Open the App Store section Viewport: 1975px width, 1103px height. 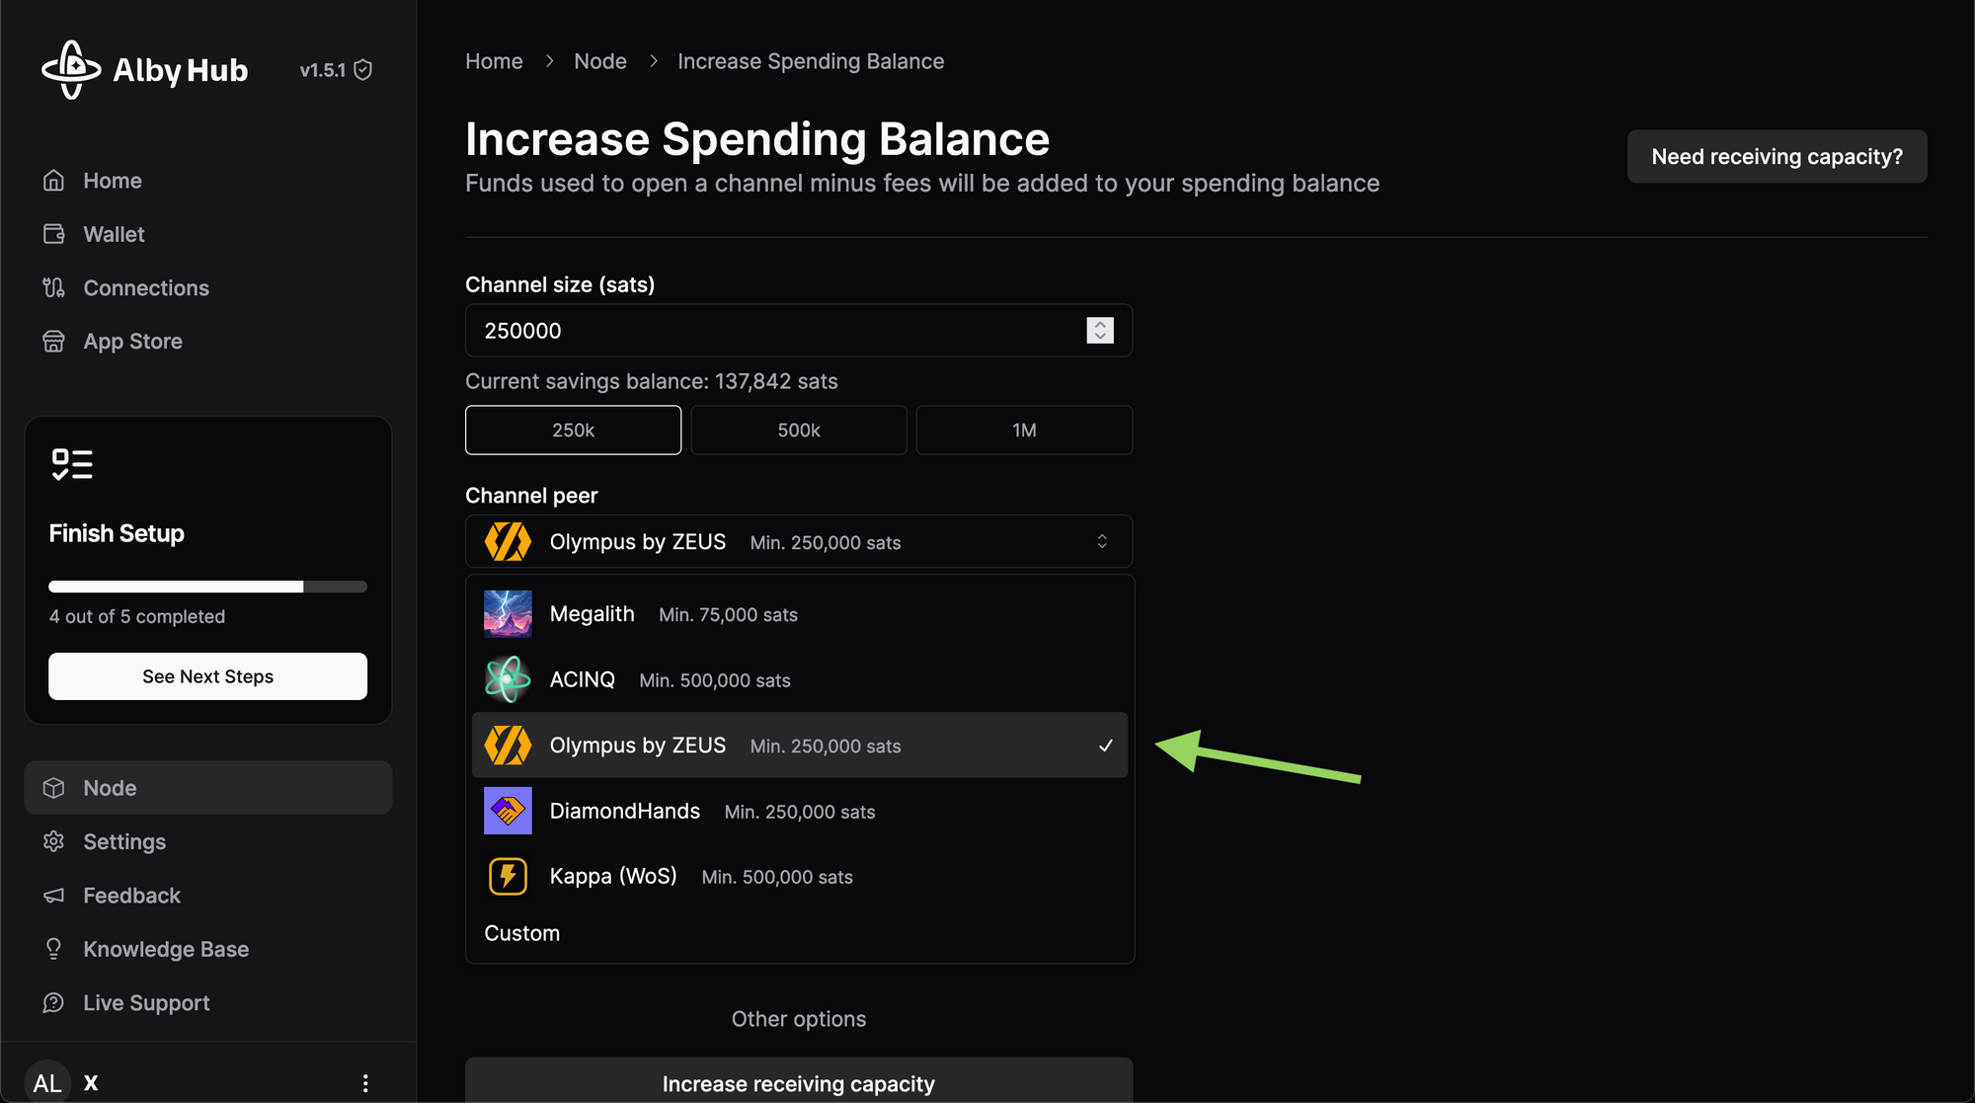pos(132,342)
